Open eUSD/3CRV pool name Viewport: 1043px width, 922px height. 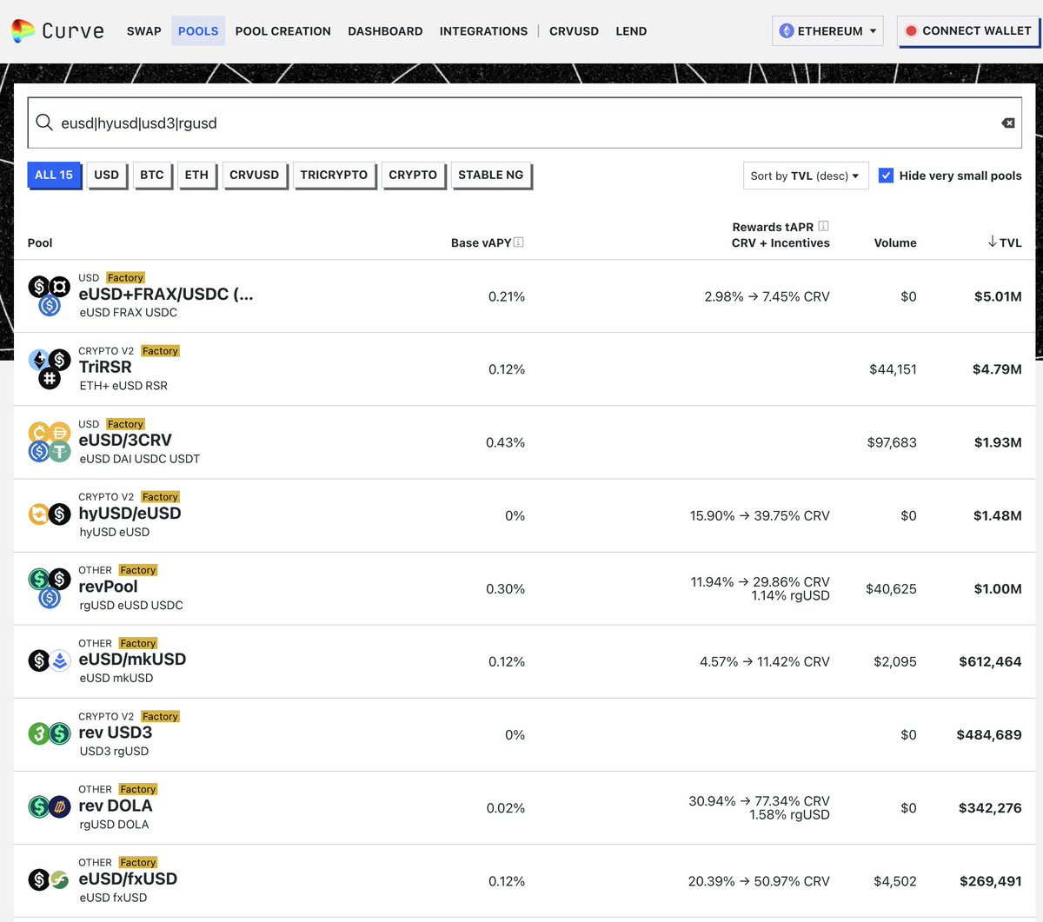(x=125, y=441)
